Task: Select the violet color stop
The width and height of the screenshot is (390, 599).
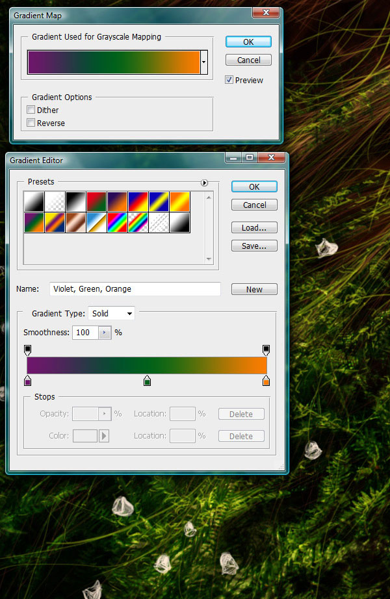Action: point(27,381)
